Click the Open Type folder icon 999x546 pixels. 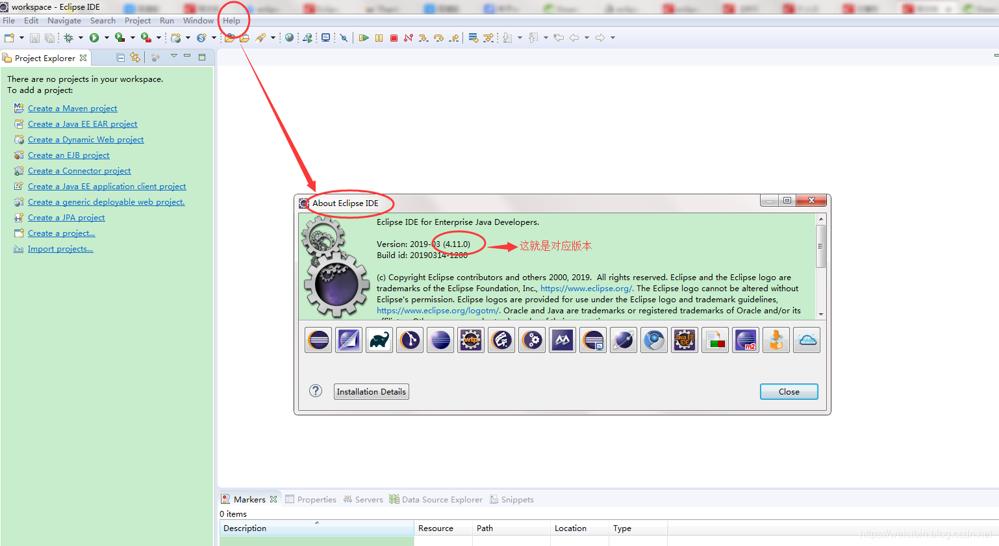coord(229,38)
